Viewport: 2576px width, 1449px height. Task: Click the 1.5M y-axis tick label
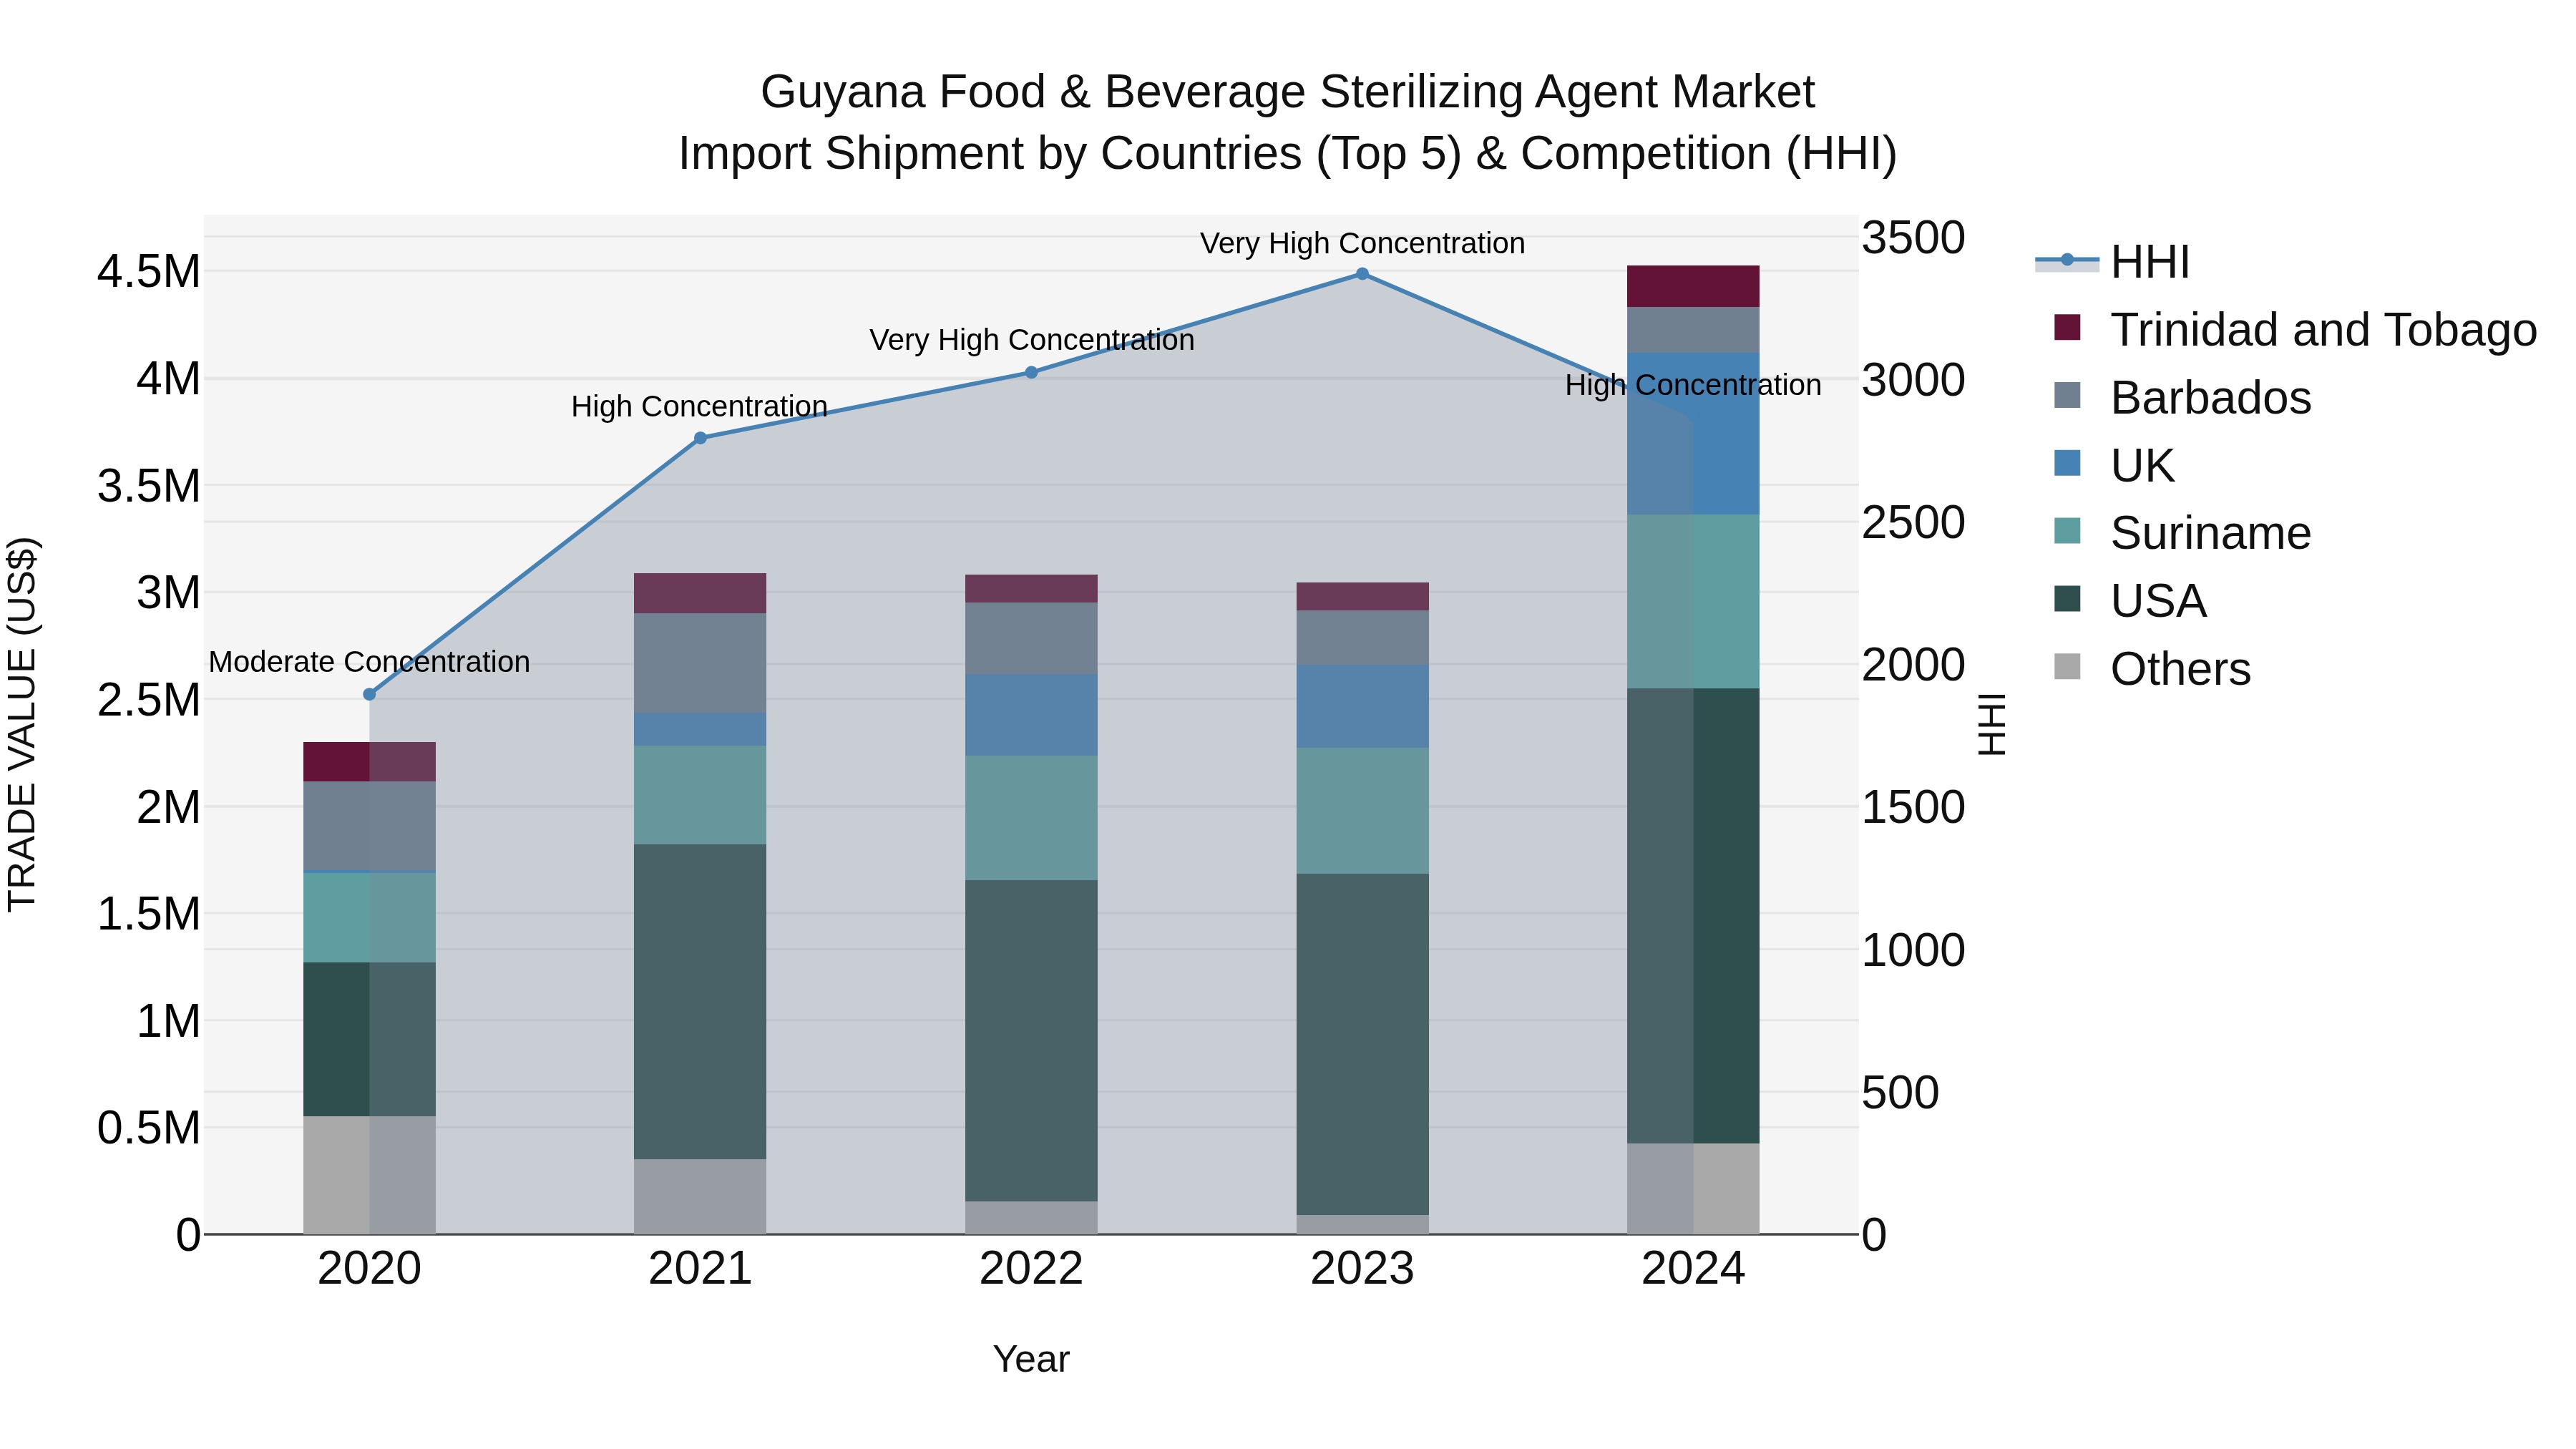pyautogui.click(x=149, y=914)
